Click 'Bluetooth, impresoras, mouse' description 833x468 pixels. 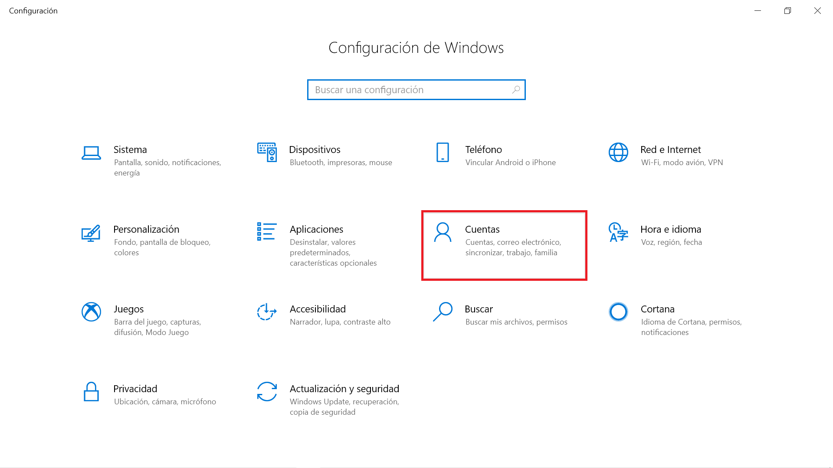point(341,162)
